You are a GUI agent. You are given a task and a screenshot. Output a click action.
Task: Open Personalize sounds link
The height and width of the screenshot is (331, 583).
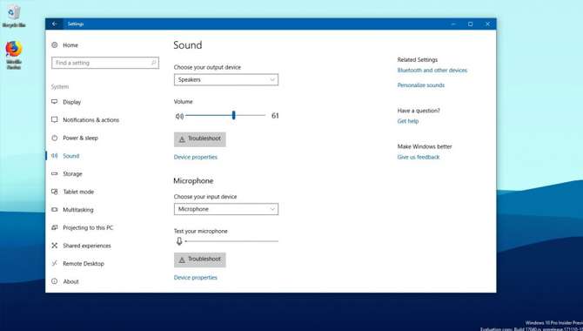click(x=421, y=85)
